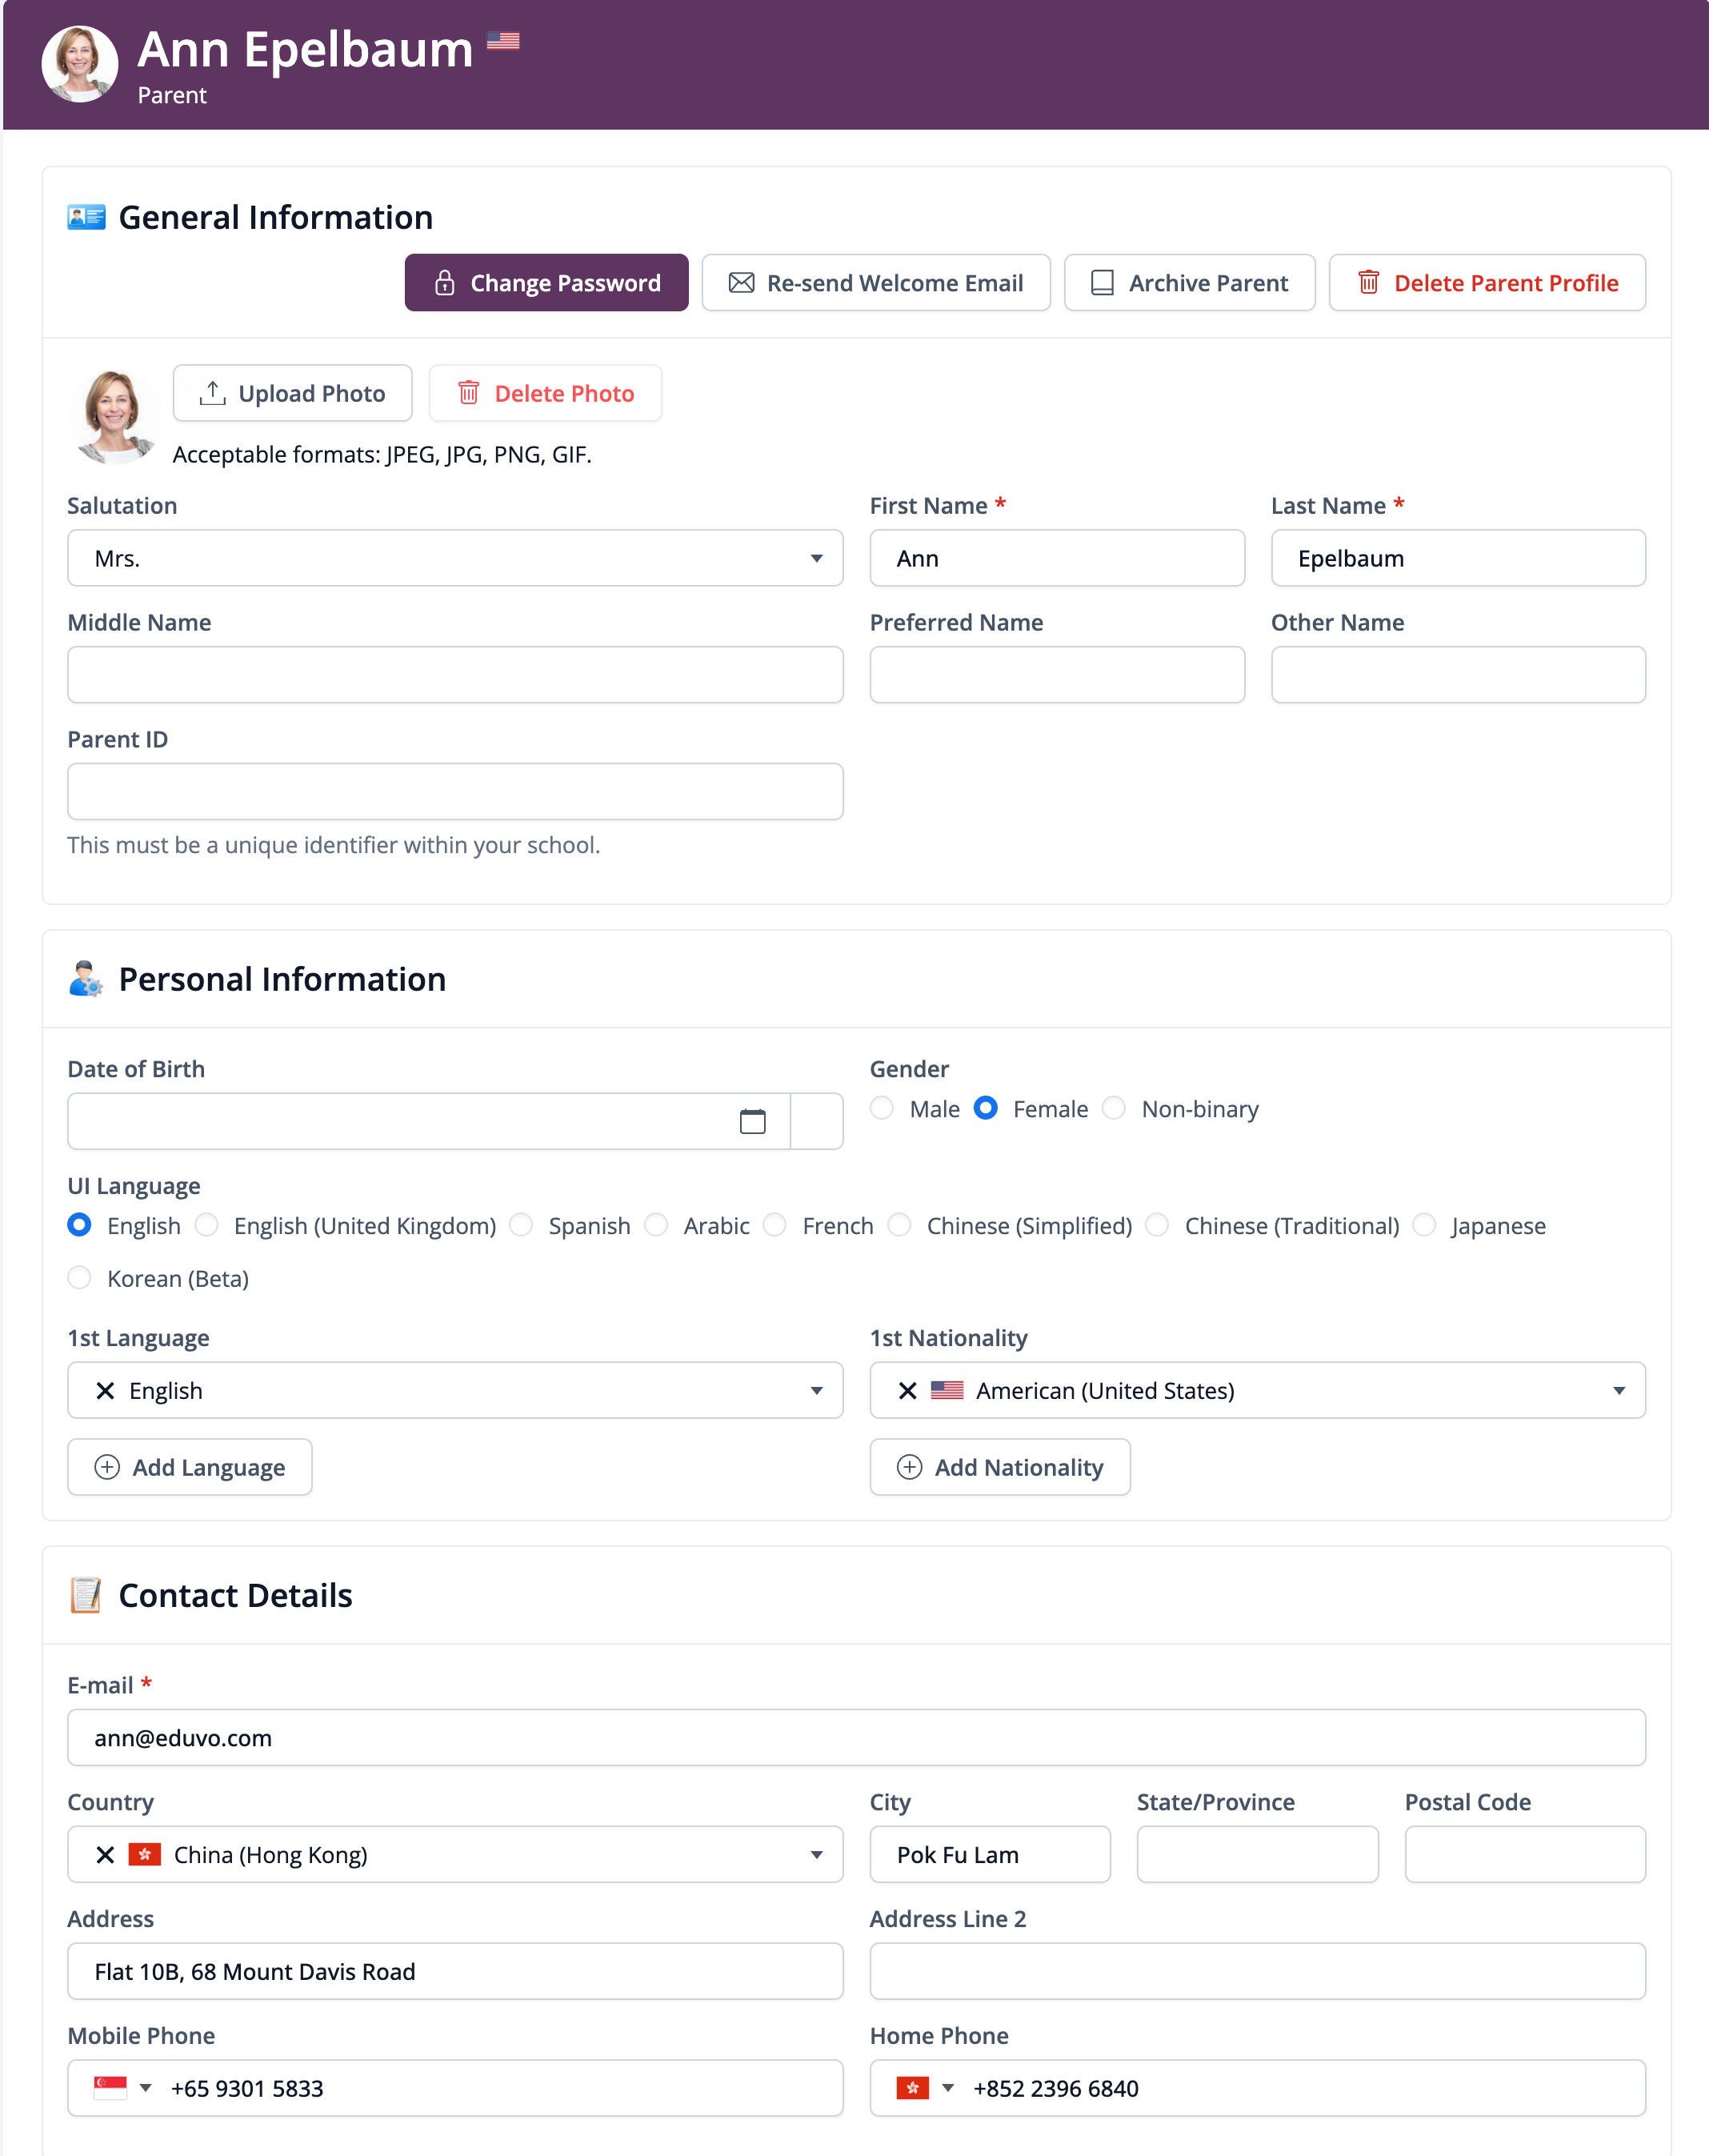Set UI Language to Spanish

(x=521, y=1225)
